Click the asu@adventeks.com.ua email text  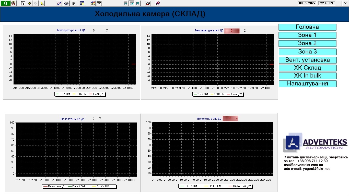point(303,165)
